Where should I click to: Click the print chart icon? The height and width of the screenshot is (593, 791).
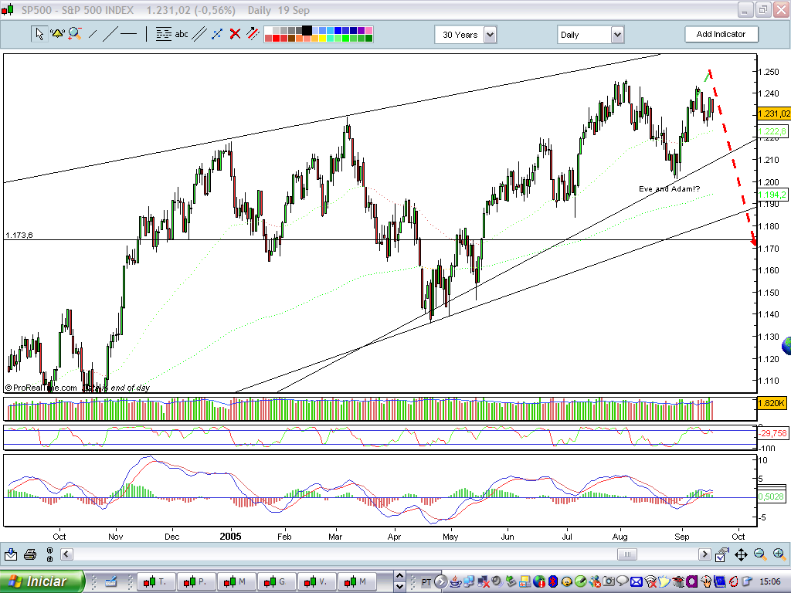pyautogui.click(x=29, y=554)
